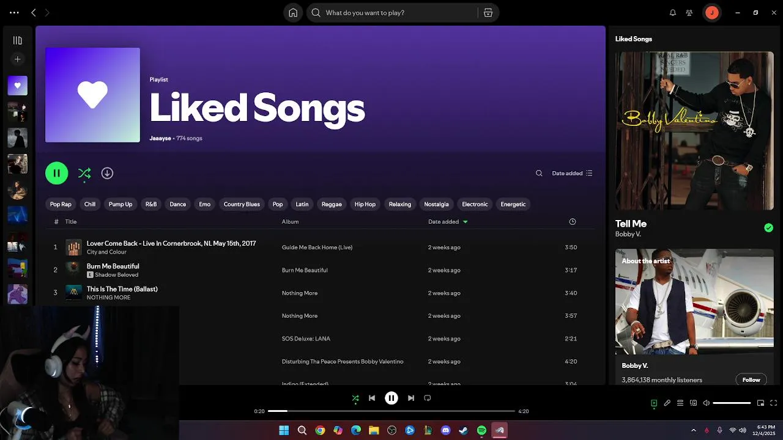Open the What's New notifications bell
783x440 pixels.
(x=673, y=12)
